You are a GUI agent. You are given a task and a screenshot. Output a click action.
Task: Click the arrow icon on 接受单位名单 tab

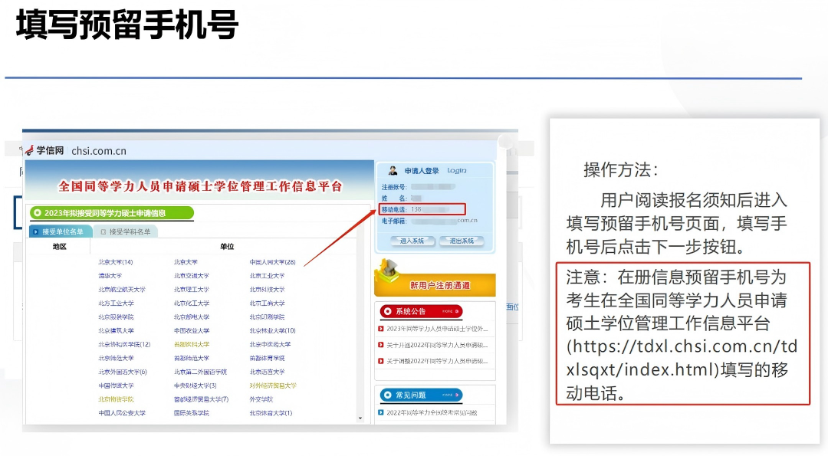pyautogui.click(x=35, y=231)
